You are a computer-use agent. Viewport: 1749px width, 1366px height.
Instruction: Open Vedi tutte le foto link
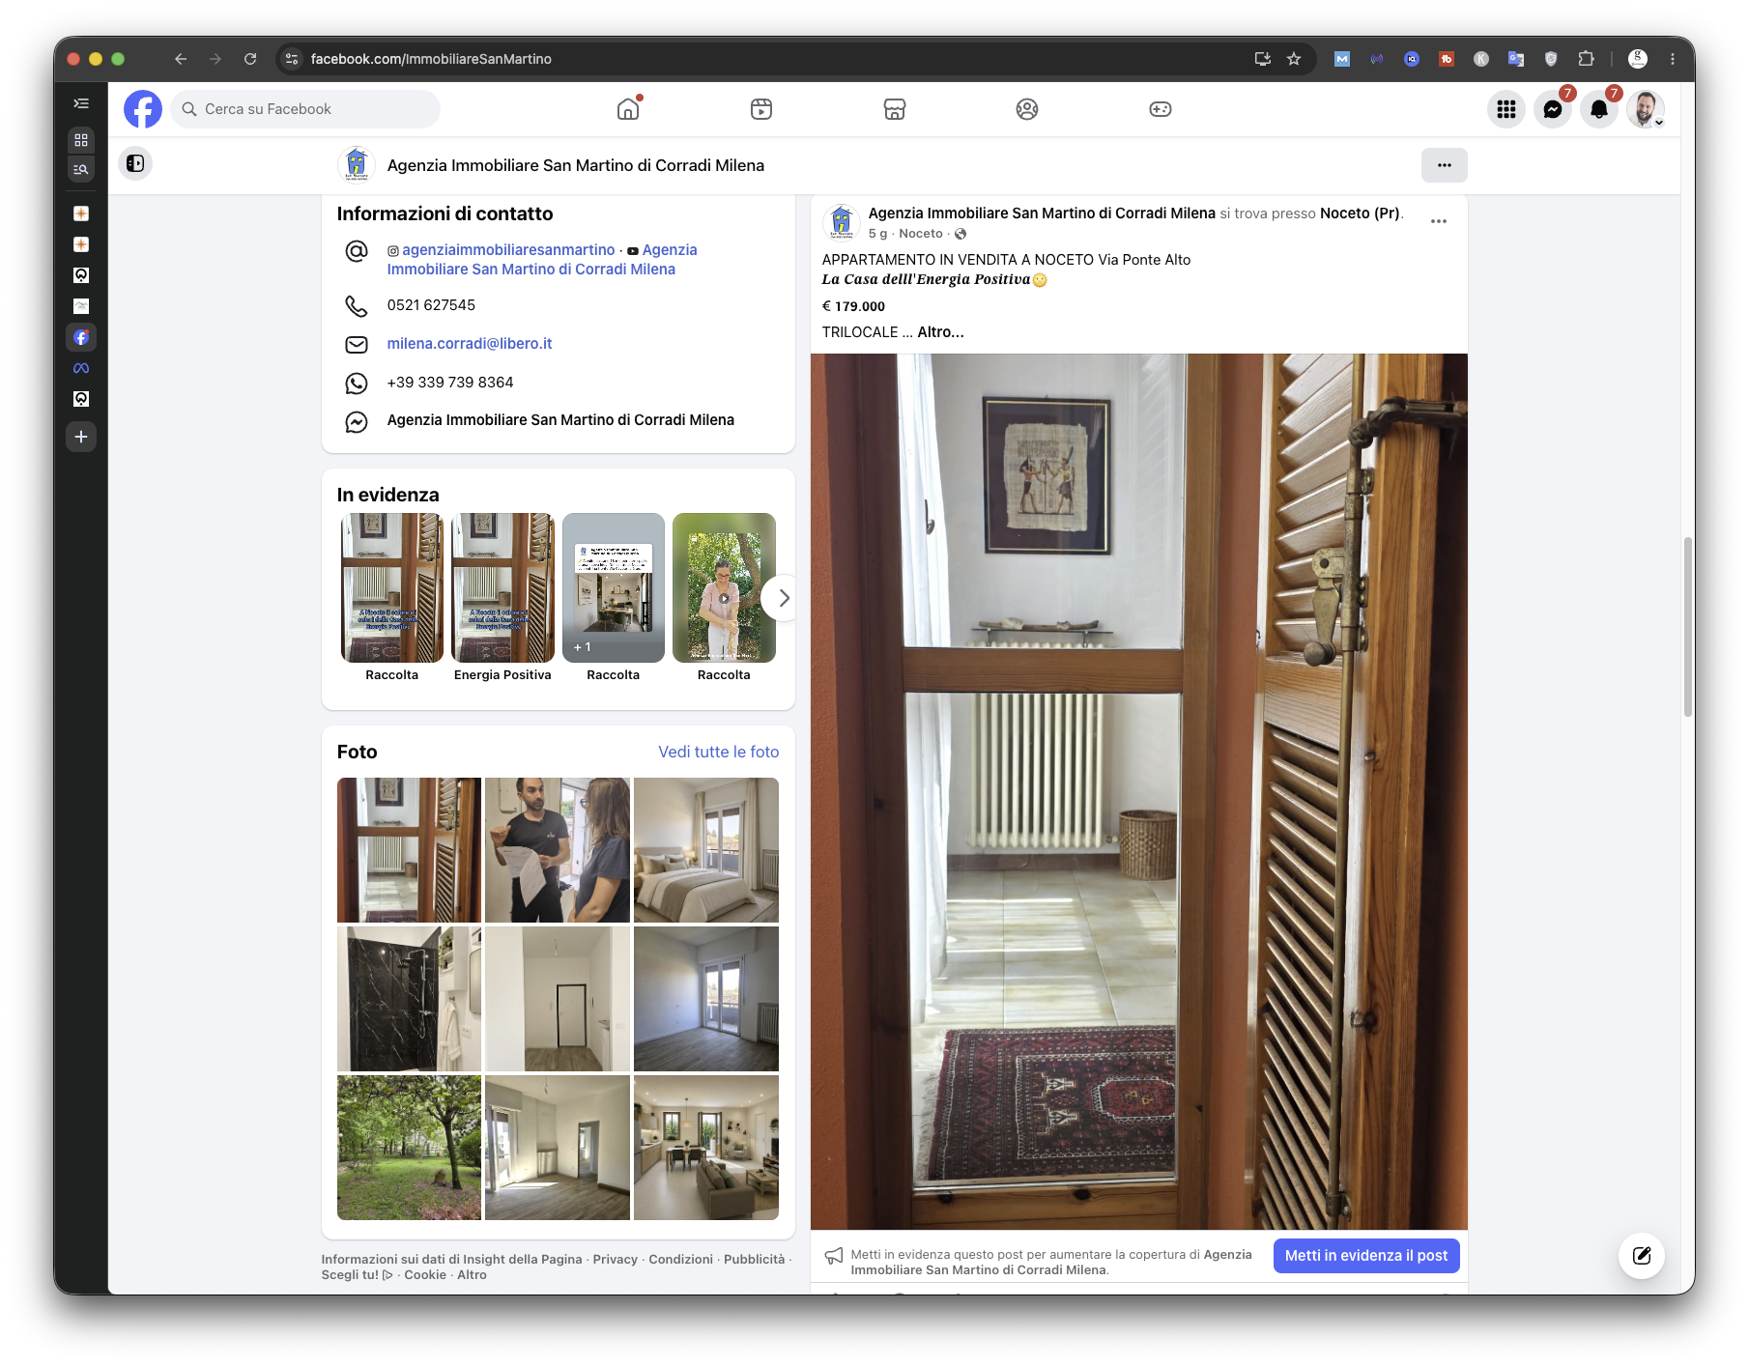click(x=719, y=752)
